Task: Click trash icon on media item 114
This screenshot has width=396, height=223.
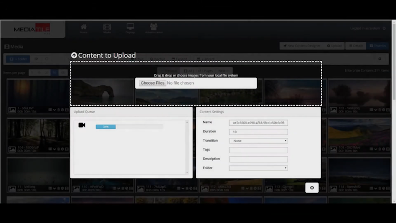Action: click(x=380, y=188)
